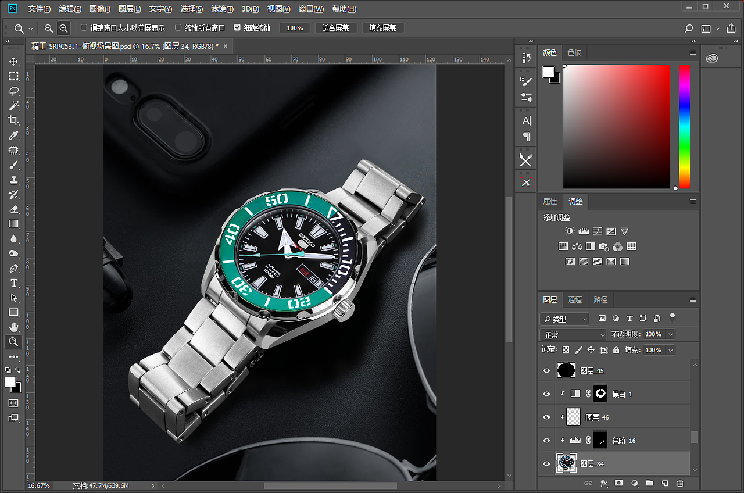Select the Gradient tool in the left toolbar
744x493 pixels.
[x=13, y=224]
